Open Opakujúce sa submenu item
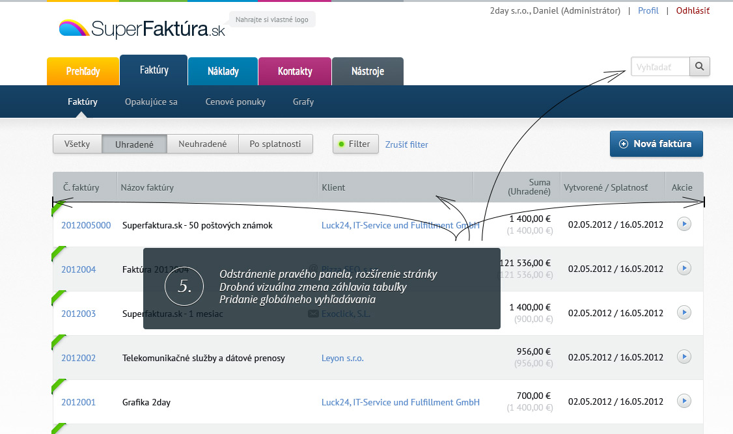Viewport: 733px width, 434px height. click(151, 102)
